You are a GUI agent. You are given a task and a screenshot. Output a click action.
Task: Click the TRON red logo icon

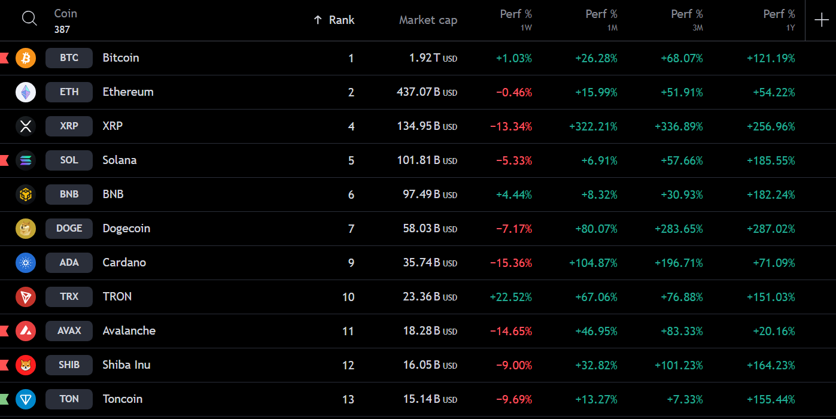(x=26, y=297)
